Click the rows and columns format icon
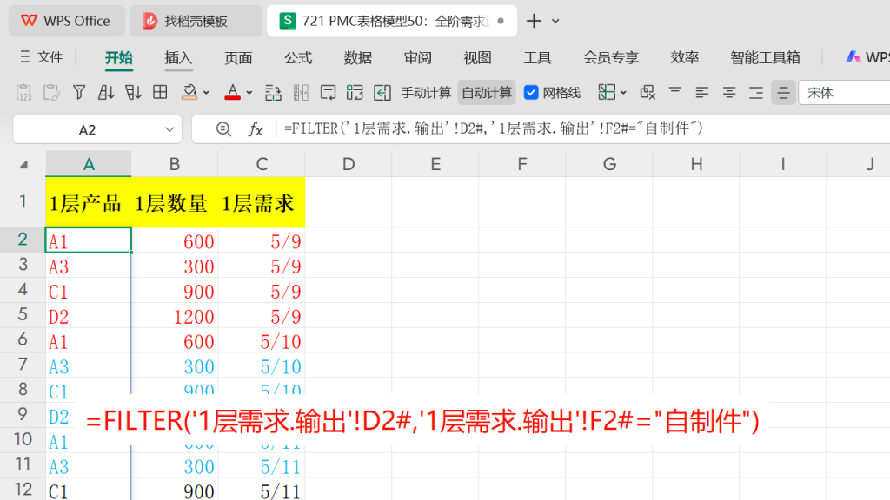This screenshot has width=890, height=500. (273, 92)
